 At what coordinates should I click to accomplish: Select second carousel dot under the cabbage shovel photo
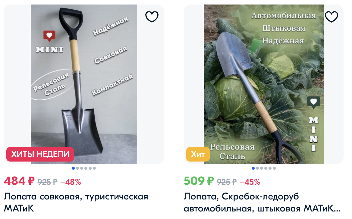click(x=257, y=168)
